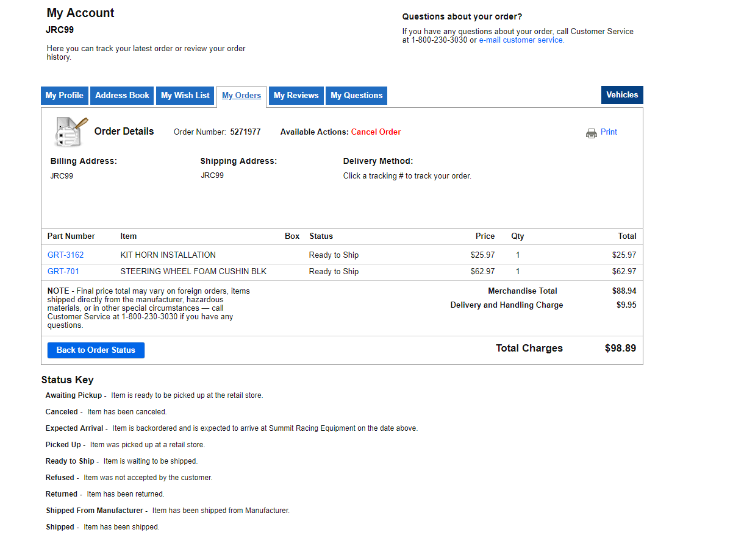Open the My Reviews tab
Screen dimensions: 744x538
pos(296,96)
